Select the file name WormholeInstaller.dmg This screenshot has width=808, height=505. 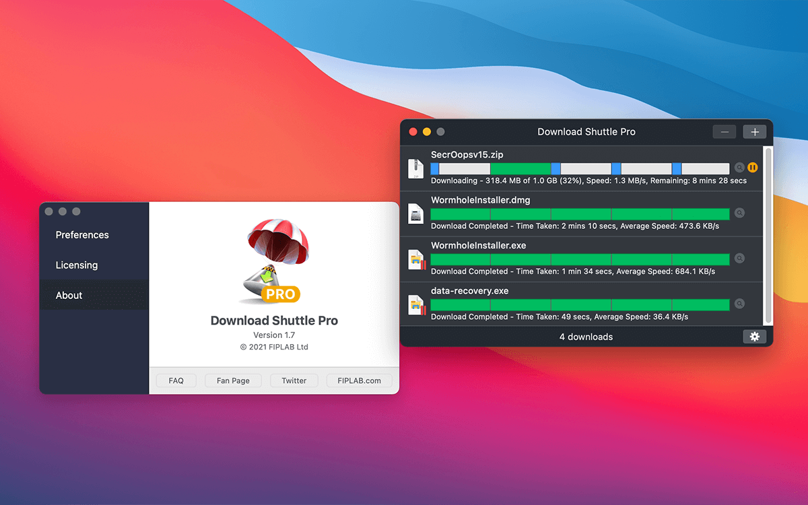481,200
